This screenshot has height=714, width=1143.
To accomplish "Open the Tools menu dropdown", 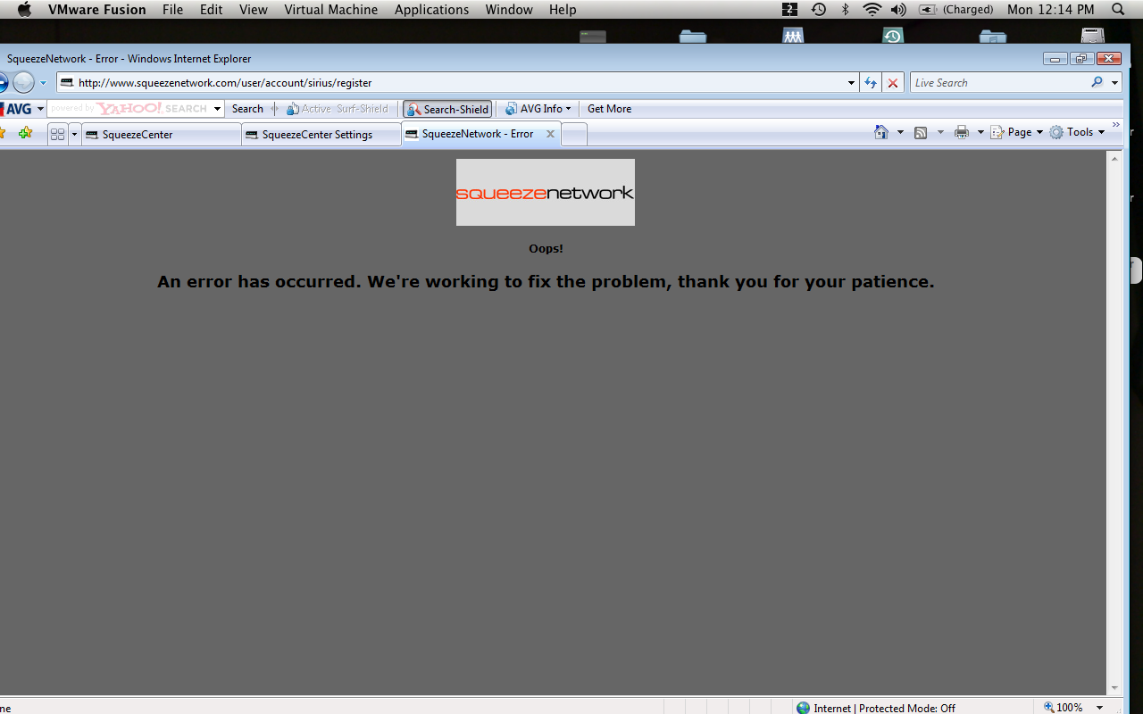I will click(1077, 132).
